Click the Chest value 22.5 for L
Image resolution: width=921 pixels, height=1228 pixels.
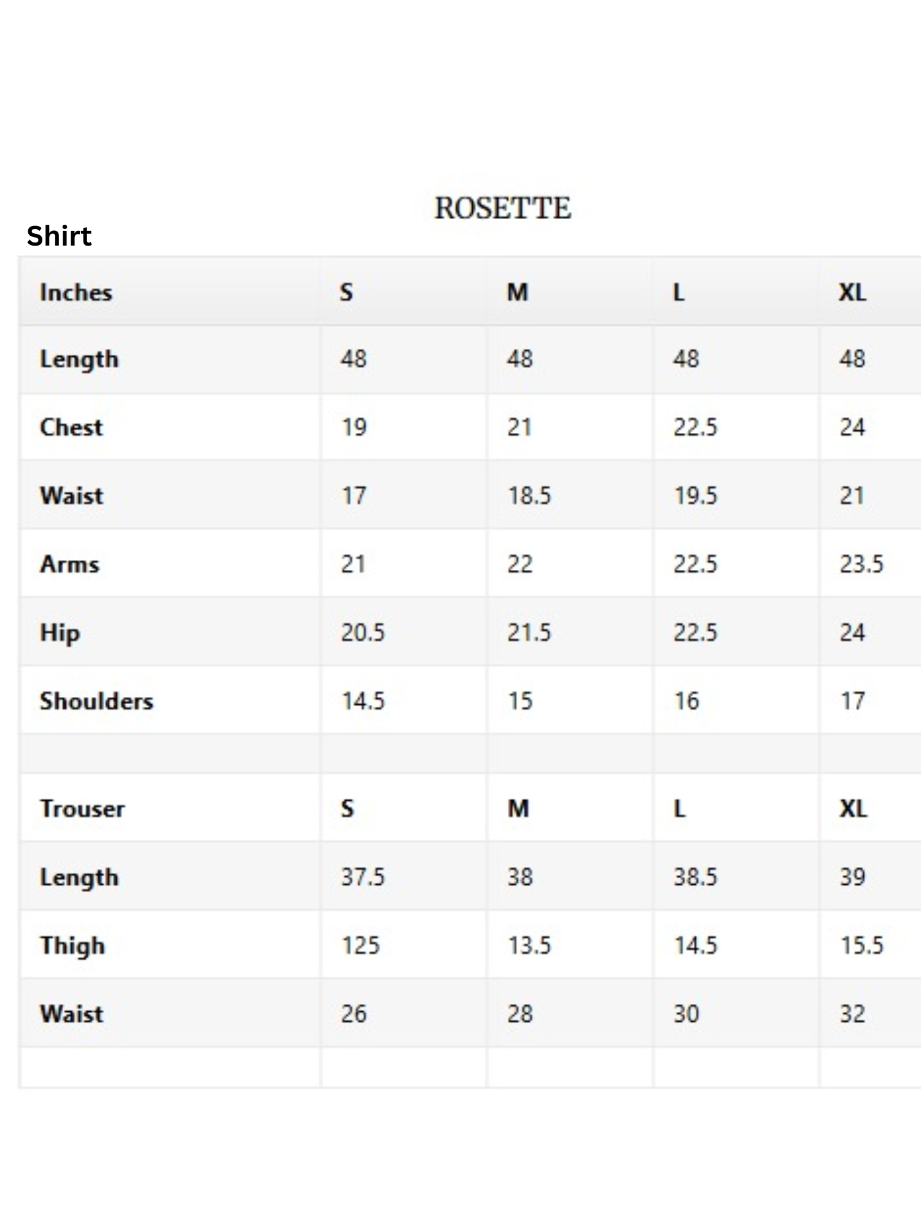pos(695,427)
